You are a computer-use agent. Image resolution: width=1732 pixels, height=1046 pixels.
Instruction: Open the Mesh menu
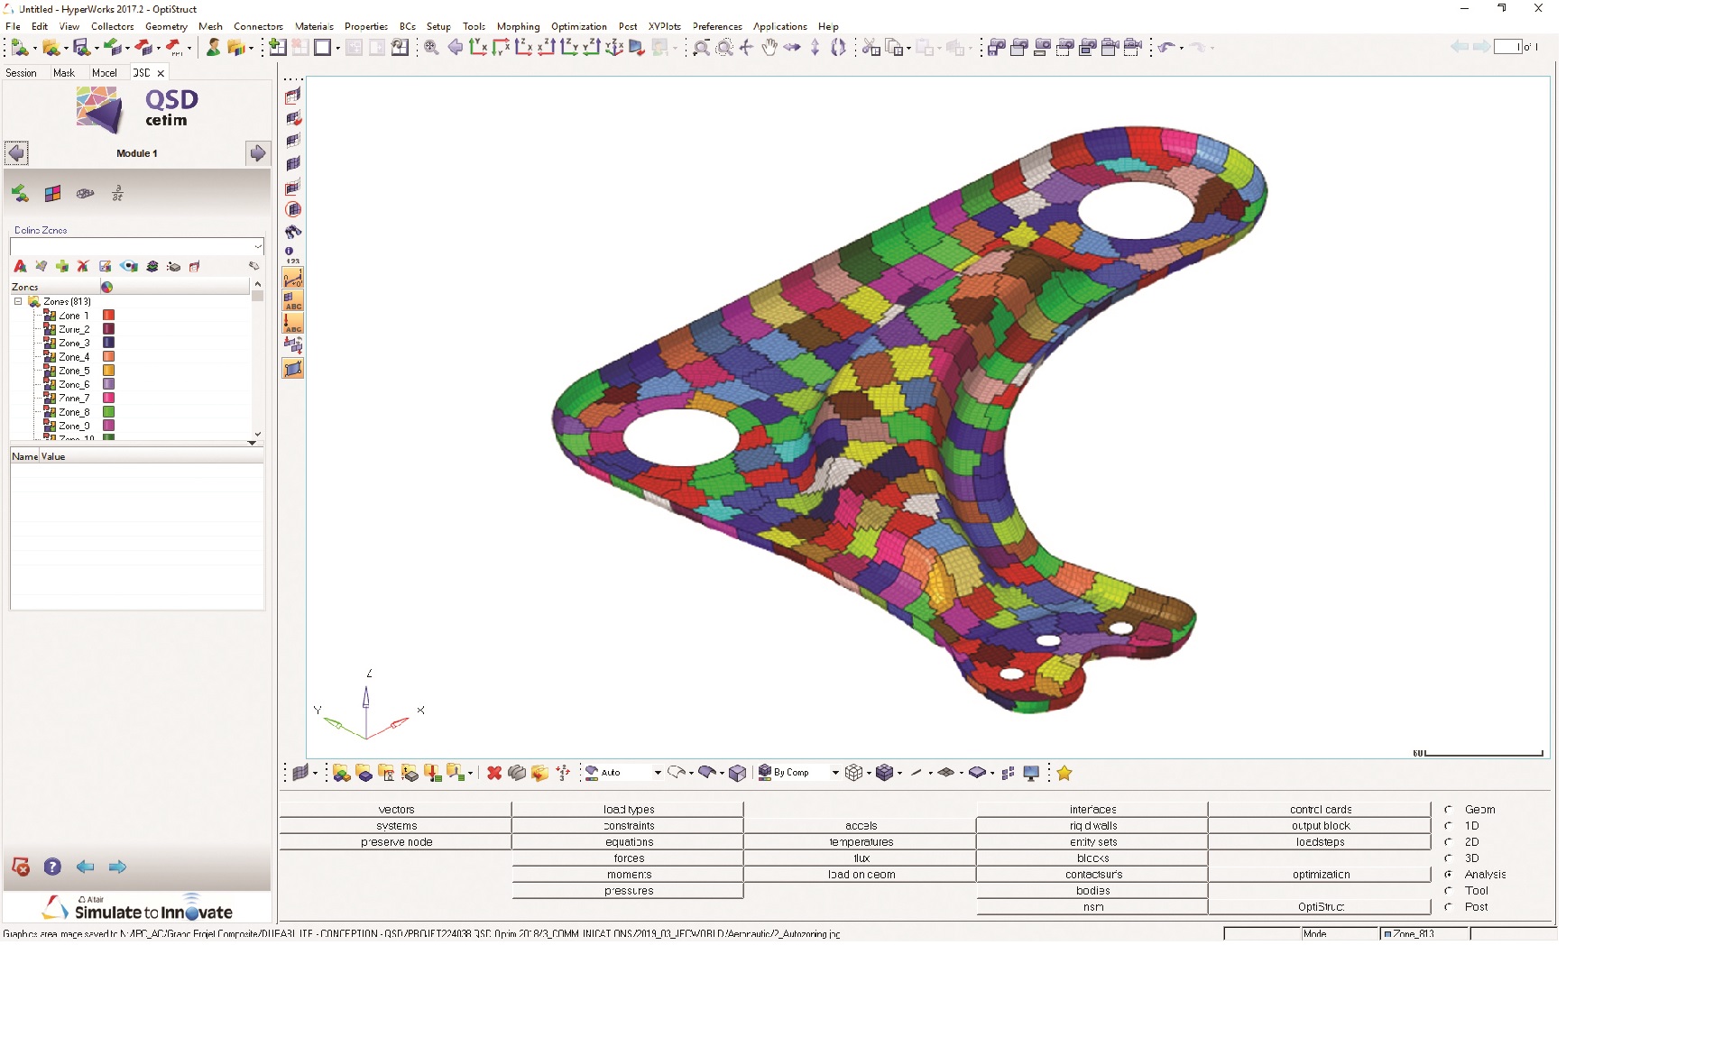tap(210, 26)
